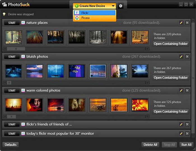Click bluish photos thumbnail scrollbar handle
196x151 pixels.
click(x=9, y=82)
